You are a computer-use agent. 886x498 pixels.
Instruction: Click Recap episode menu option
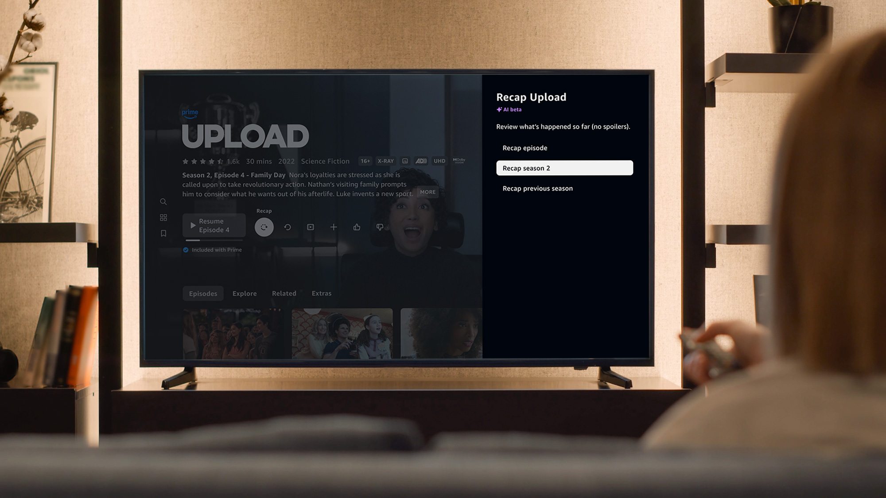525,148
